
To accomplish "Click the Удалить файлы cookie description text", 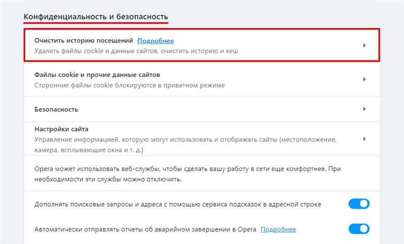I will tap(136, 51).
